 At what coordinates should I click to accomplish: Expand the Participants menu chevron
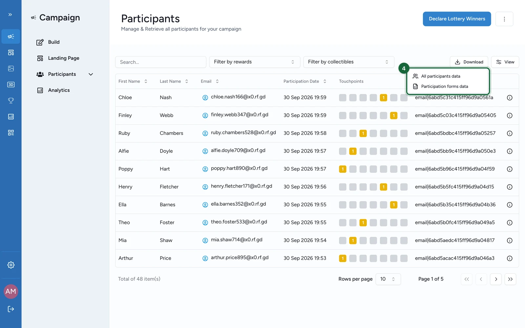coord(91,74)
